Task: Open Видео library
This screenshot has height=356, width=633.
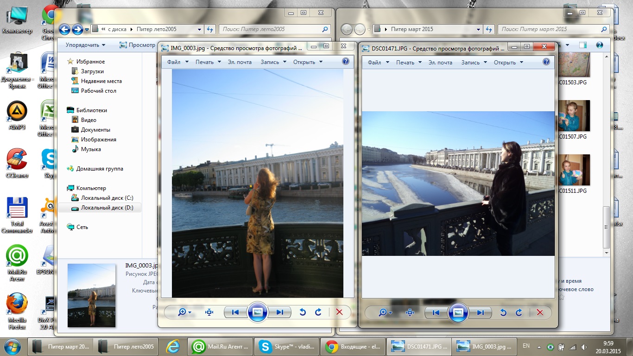Action: coord(84,120)
